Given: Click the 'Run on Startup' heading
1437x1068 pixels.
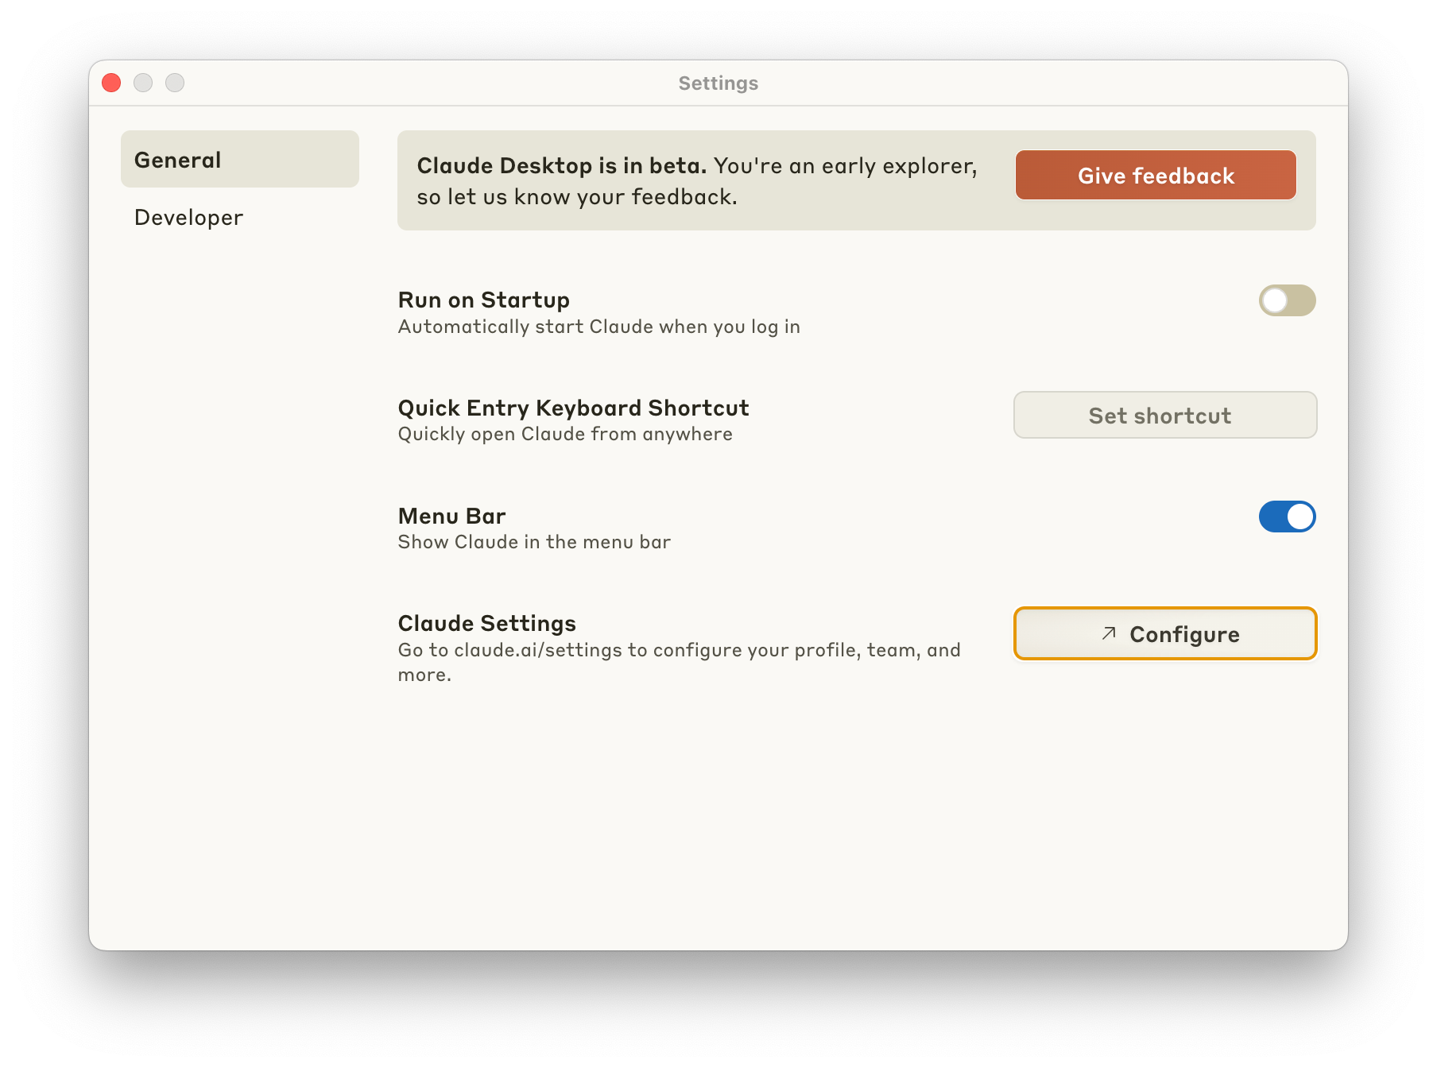Looking at the screenshot, I should tap(483, 300).
